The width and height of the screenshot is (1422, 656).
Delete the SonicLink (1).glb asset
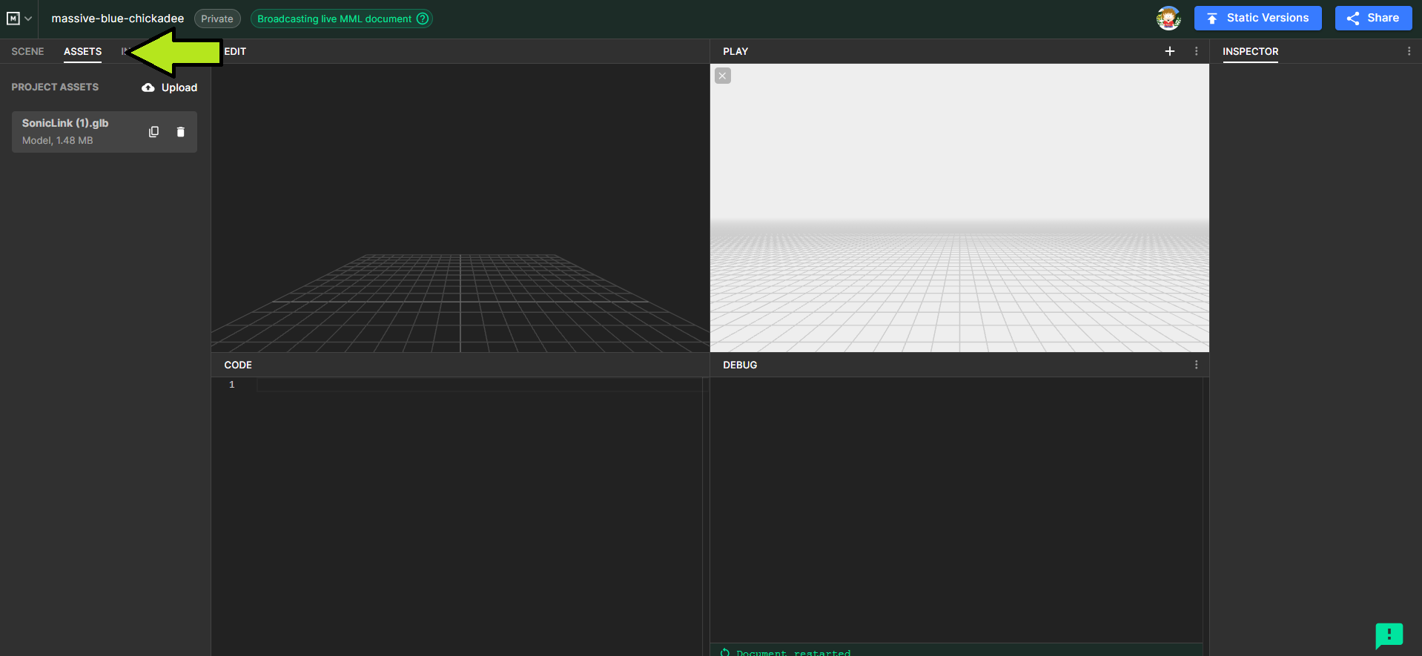point(180,132)
